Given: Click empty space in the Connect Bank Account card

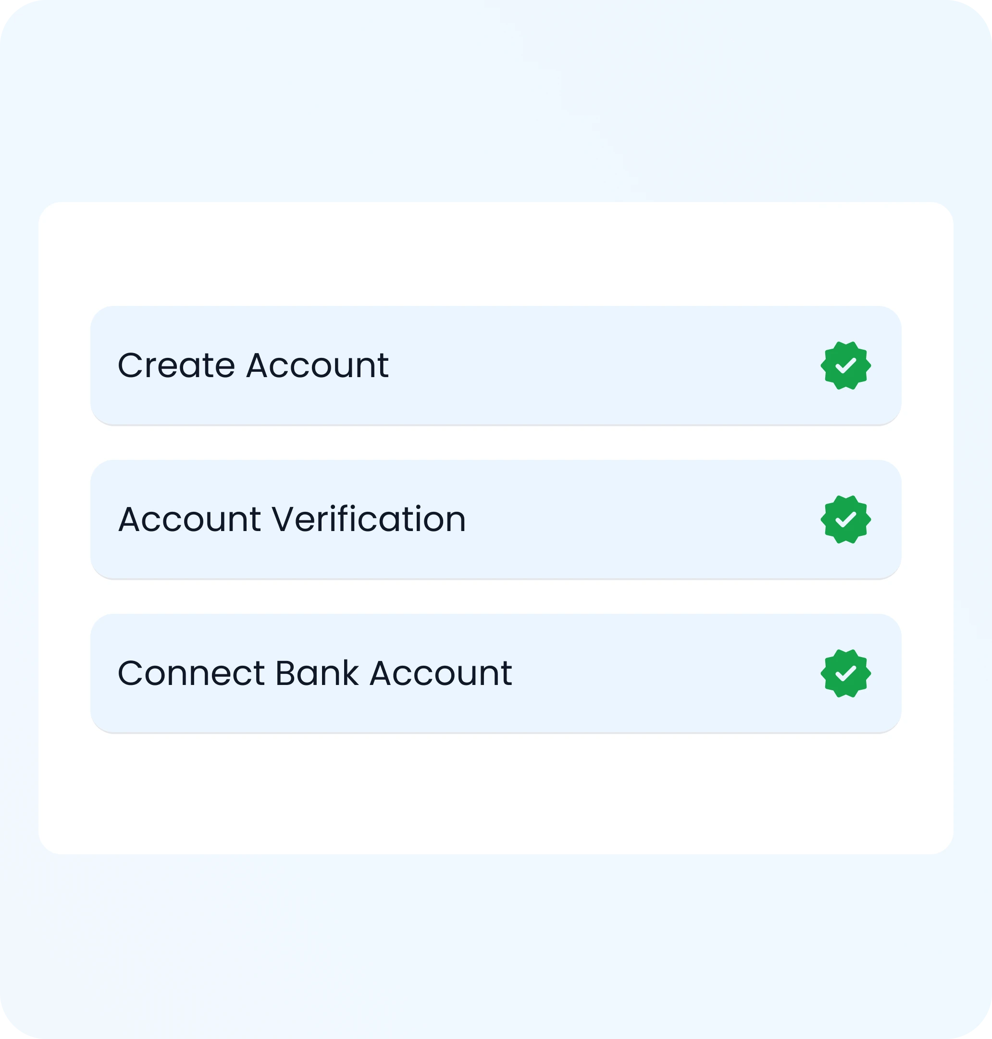Looking at the screenshot, I should [661, 673].
